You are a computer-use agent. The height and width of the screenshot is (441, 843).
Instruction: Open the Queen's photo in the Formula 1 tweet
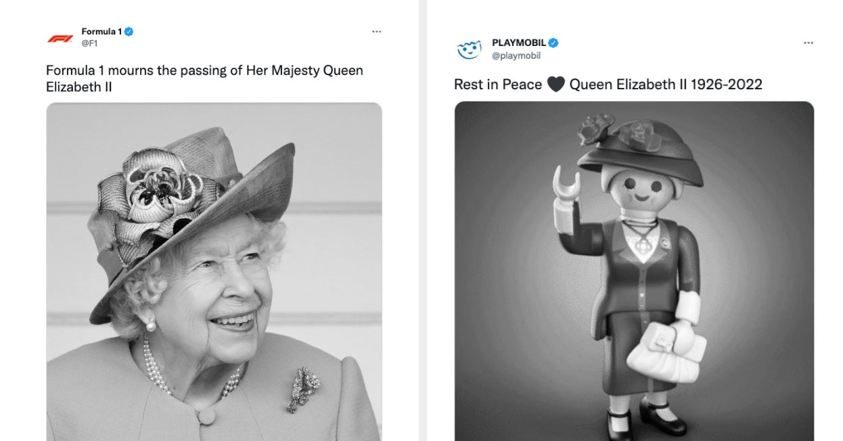point(214,271)
